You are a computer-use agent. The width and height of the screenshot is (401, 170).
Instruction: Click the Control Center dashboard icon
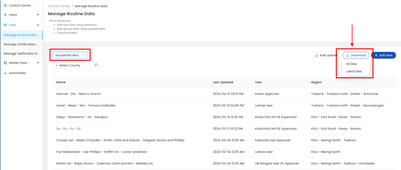click(5, 6)
